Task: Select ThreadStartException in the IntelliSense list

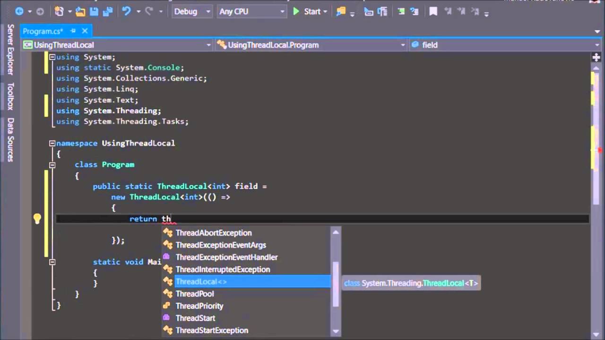Action: pyautogui.click(x=246, y=331)
